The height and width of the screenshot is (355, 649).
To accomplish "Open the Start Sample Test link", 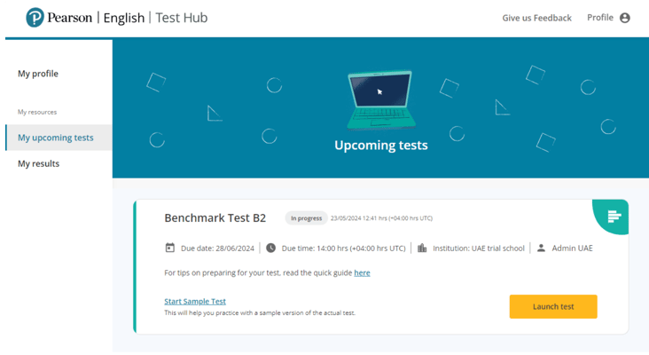I will click(x=195, y=301).
